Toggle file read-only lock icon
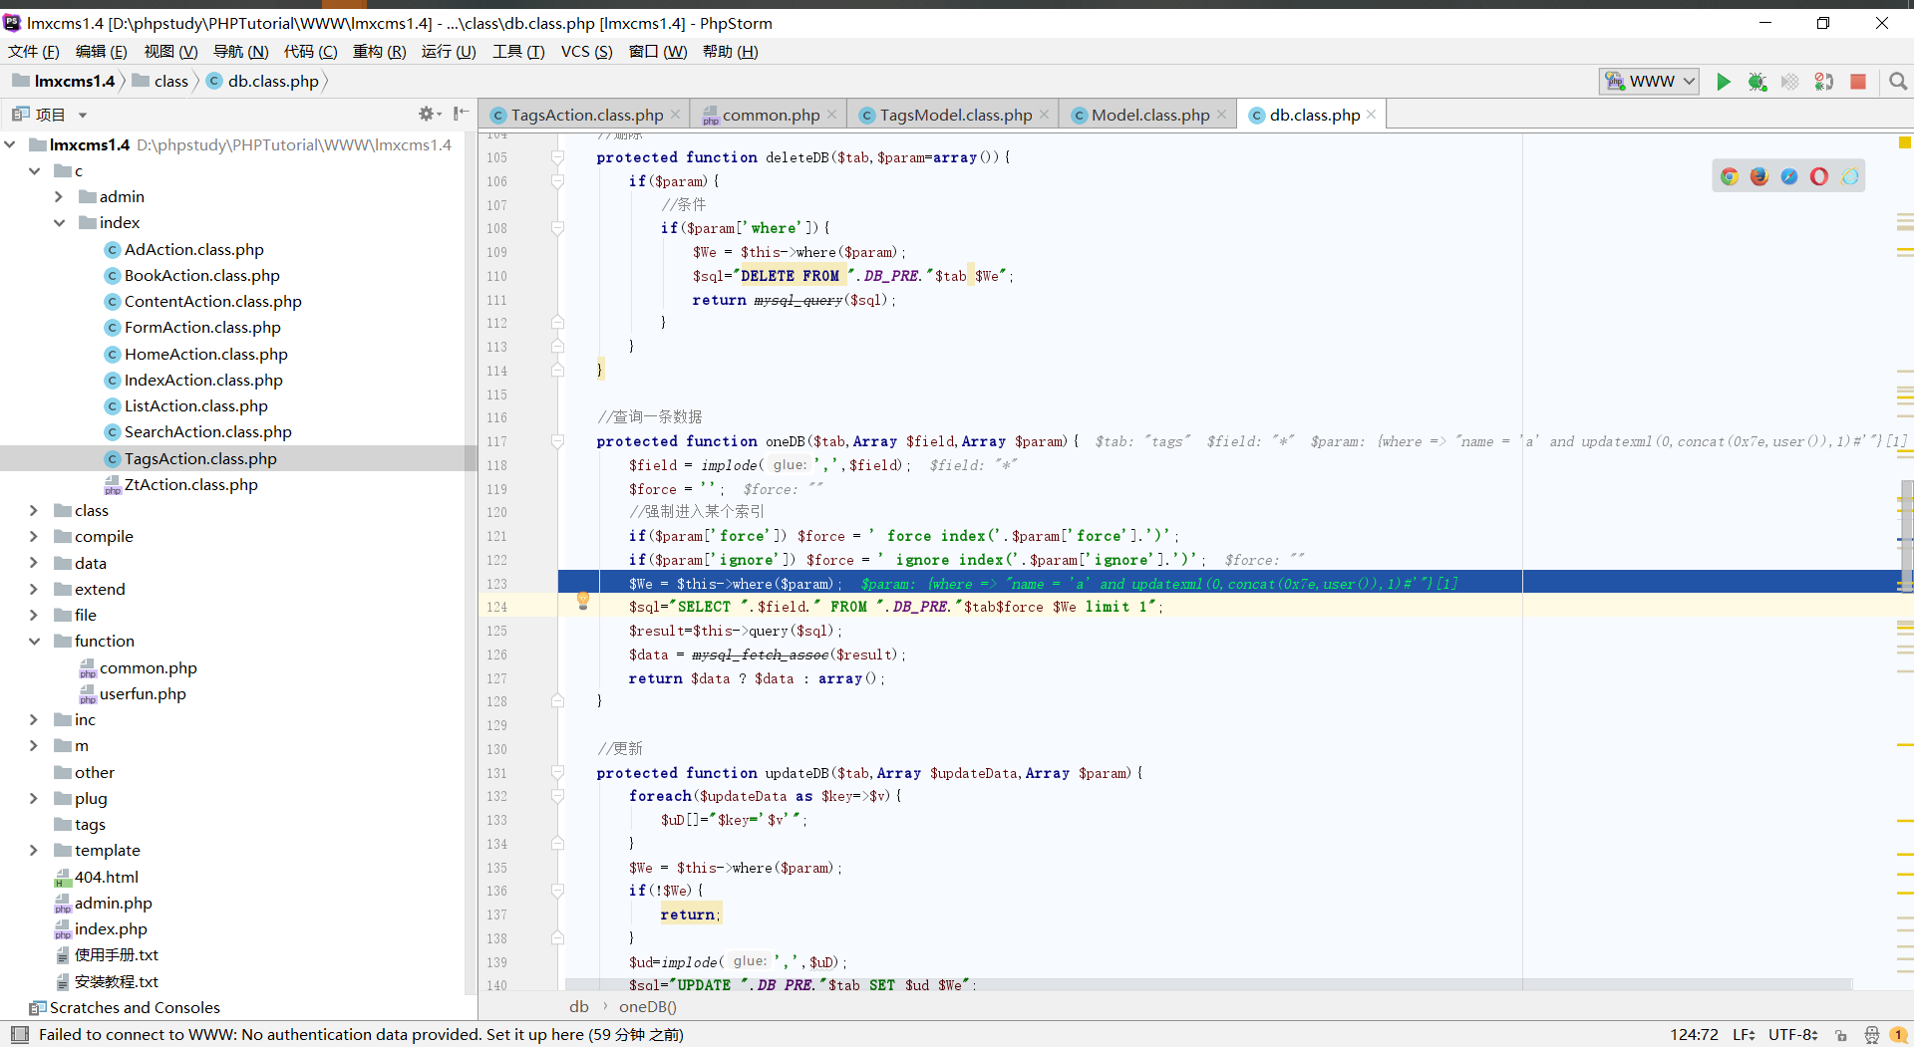This screenshot has height=1047, width=1914. tap(1841, 1035)
